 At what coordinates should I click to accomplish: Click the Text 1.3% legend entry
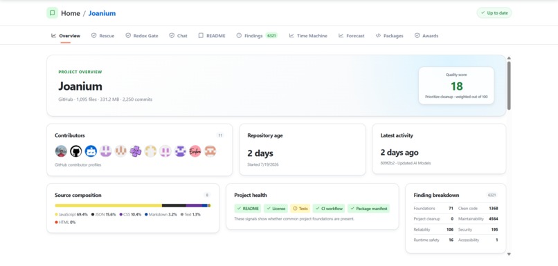pos(190,214)
